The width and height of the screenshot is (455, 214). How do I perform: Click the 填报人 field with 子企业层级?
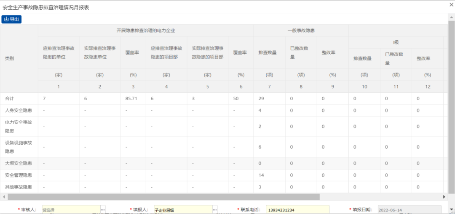pos(183,209)
